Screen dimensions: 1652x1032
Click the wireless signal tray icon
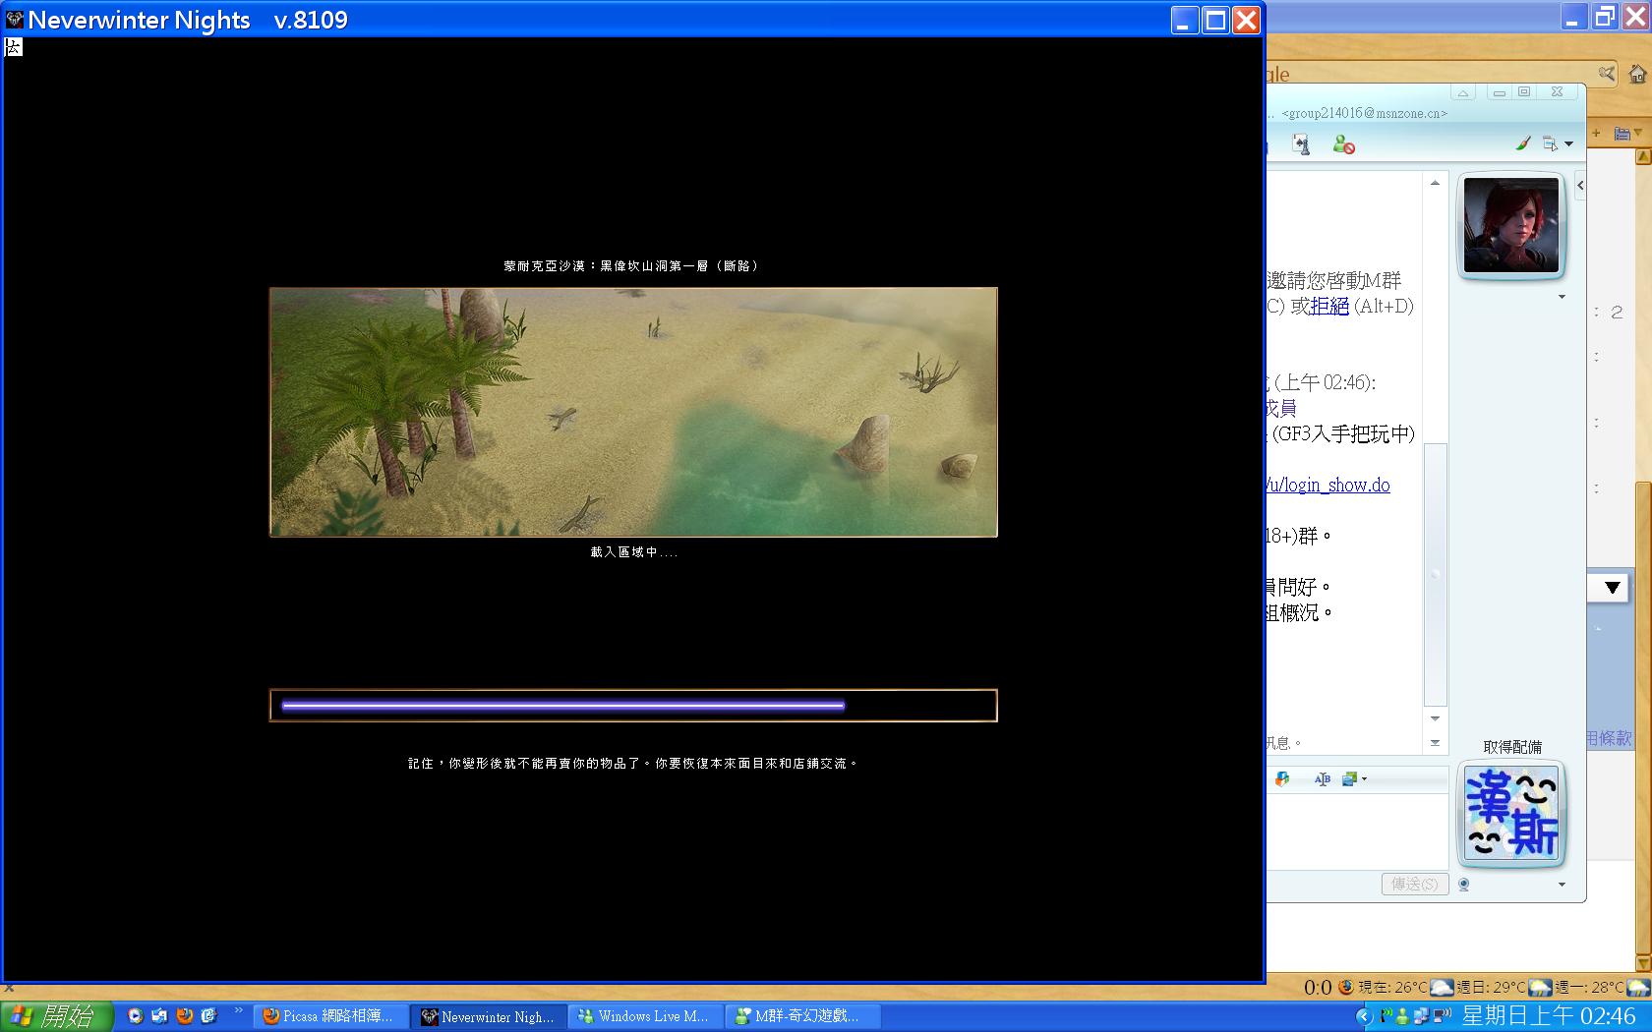point(1386,1015)
